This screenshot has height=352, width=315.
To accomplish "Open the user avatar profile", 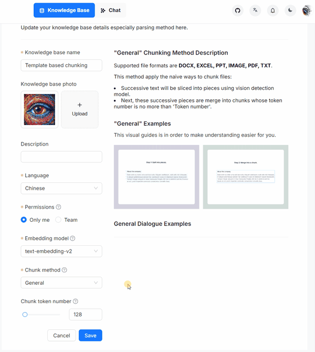I will 307,11.
